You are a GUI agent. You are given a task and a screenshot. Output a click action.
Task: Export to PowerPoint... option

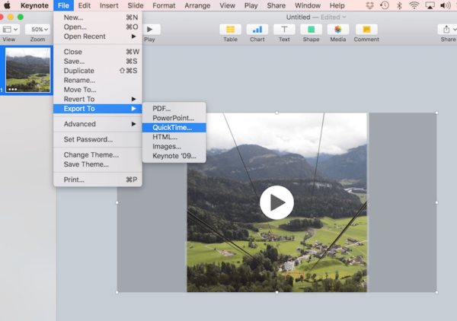point(174,118)
